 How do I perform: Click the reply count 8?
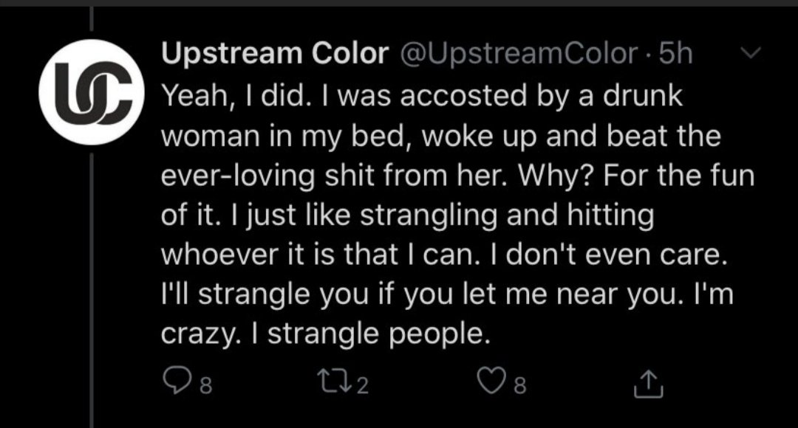tap(205, 386)
